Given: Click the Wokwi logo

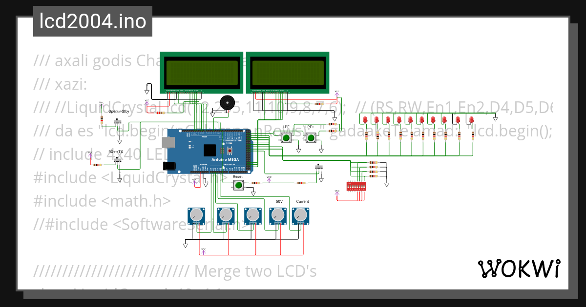Looking at the screenshot, I should (x=519, y=268).
